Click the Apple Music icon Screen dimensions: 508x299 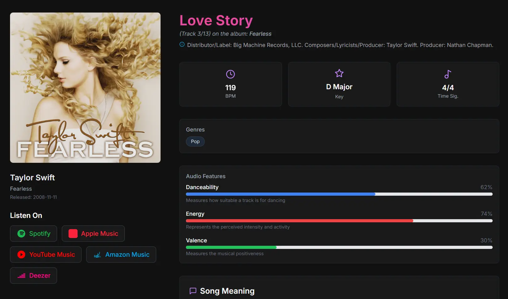[x=72, y=233]
